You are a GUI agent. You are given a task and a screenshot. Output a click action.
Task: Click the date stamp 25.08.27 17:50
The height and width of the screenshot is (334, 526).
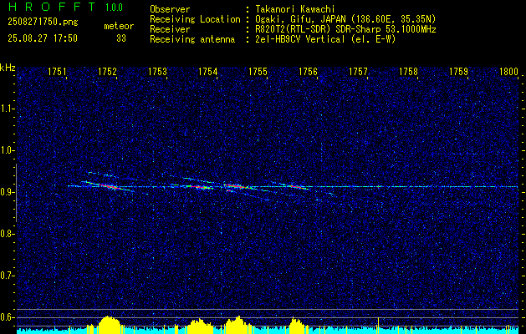[x=43, y=38]
